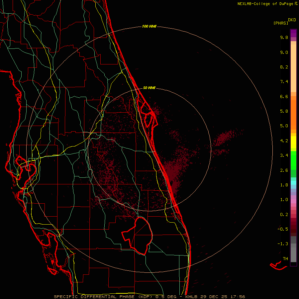This screenshot has height=299, width=299.
Task: Click the "0.5 DEG" elevation angle text
Action: [x=166, y=297]
